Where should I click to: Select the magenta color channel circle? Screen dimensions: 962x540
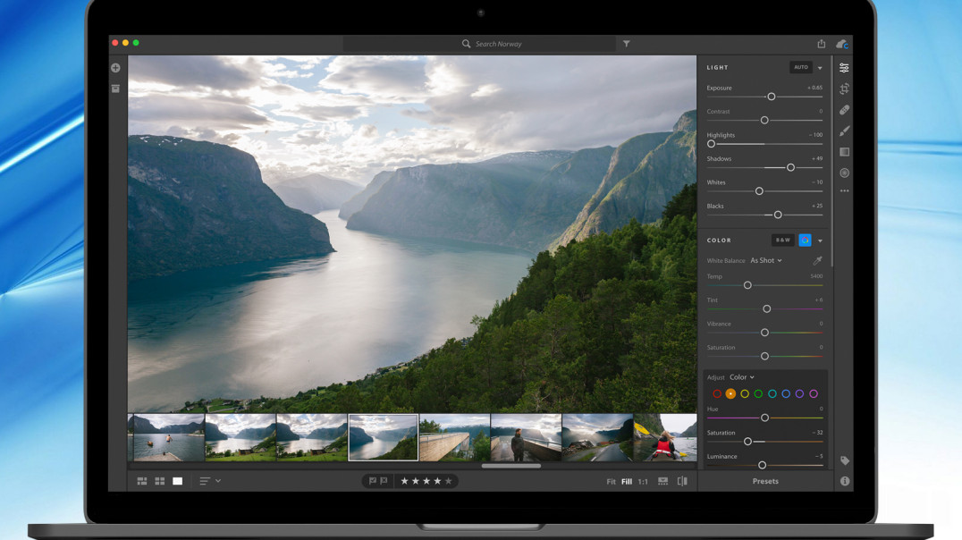pos(814,394)
